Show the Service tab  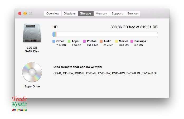tap(133, 13)
